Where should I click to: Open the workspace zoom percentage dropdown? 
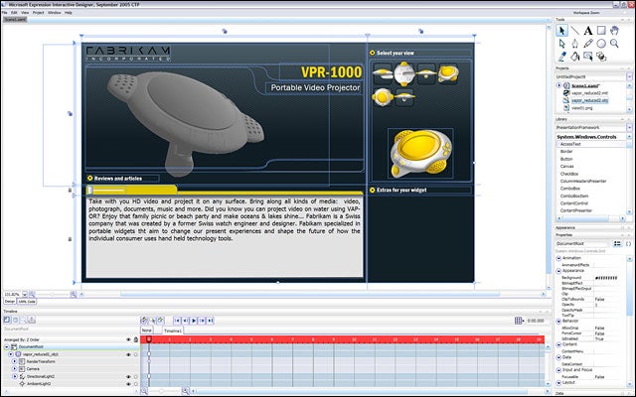(x=24, y=295)
